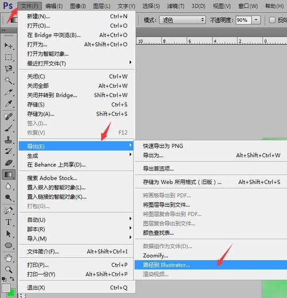Select the Path Selection tool
Image resolution: width=287 pixels, height=298 pixels.
coord(8,234)
